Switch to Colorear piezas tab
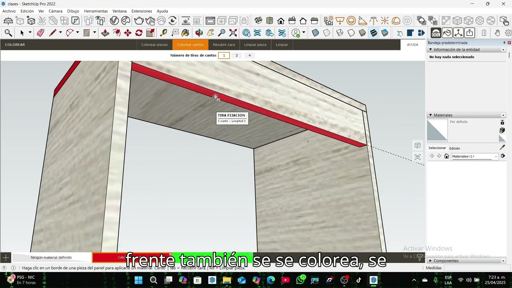Screen dimensions: 512x288 [x=154, y=45]
